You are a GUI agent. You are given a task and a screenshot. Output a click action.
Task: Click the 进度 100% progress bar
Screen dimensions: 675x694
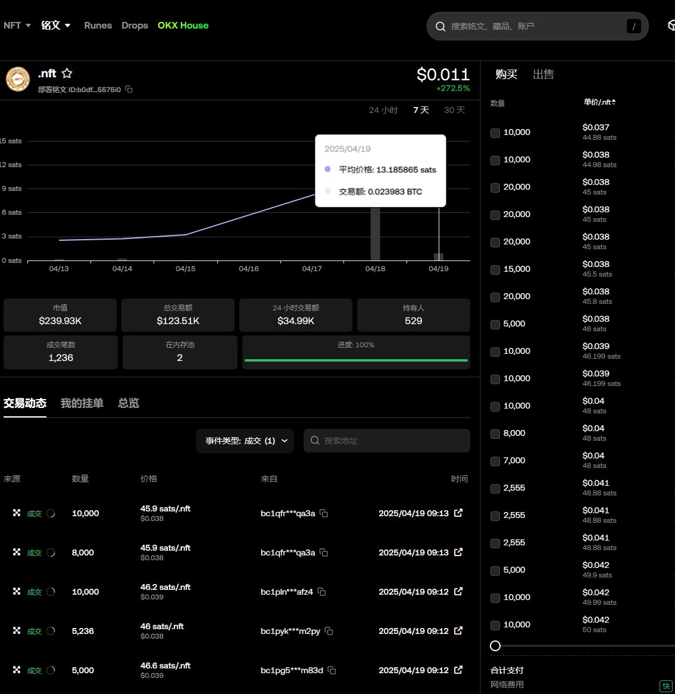click(356, 360)
